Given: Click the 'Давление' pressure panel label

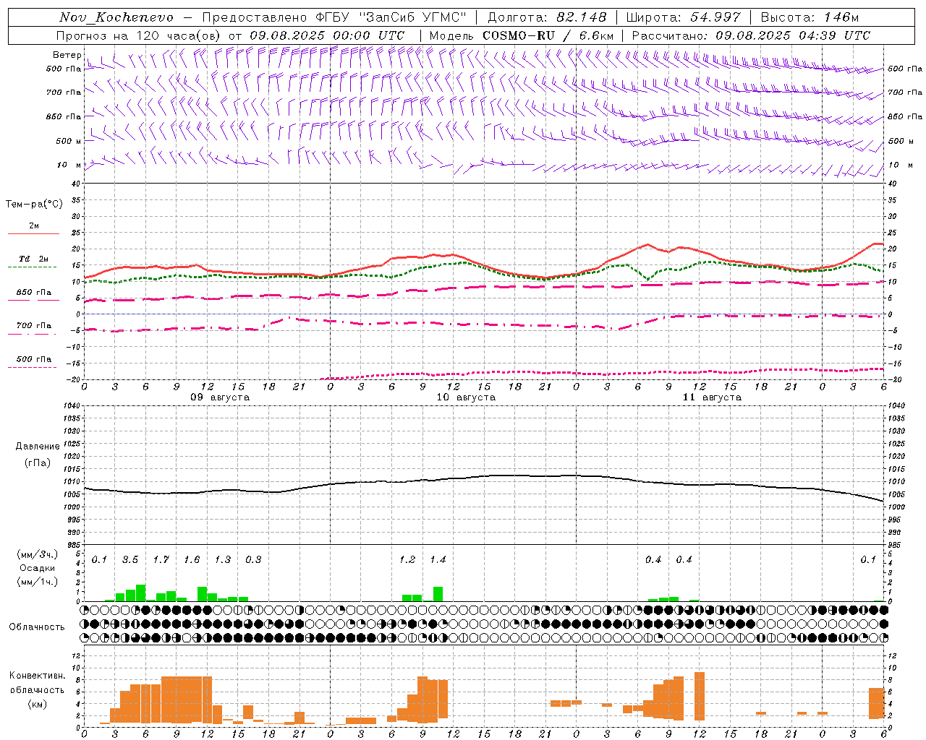Looking at the screenshot, I should [38, 447].
